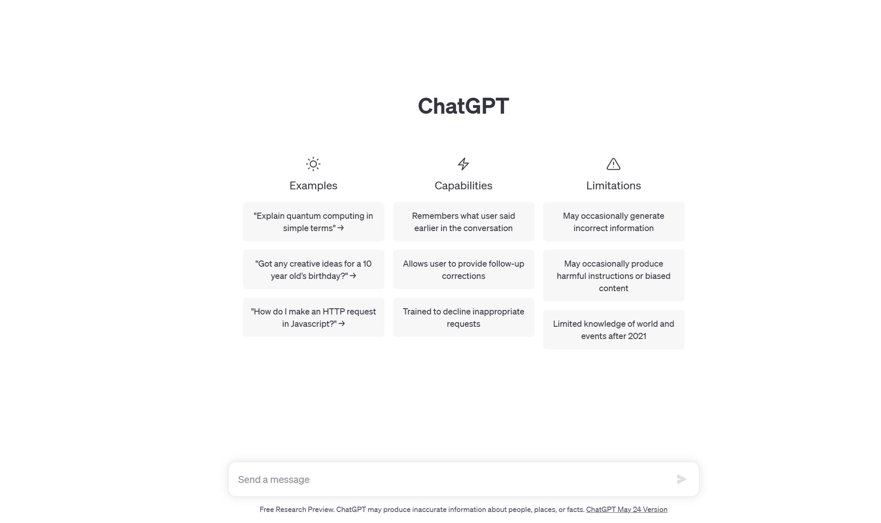Screen dimensions: 881x523
Task: Select the 'Remembers what user said' capability card
Action: click(463, 222)
